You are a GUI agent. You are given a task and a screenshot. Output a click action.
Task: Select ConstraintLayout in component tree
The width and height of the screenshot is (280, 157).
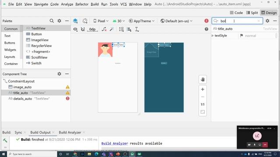21,81
